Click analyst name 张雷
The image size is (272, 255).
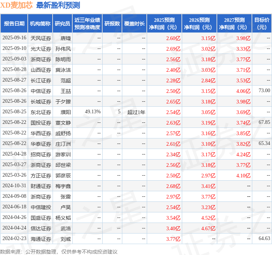(x=66, y=197)
